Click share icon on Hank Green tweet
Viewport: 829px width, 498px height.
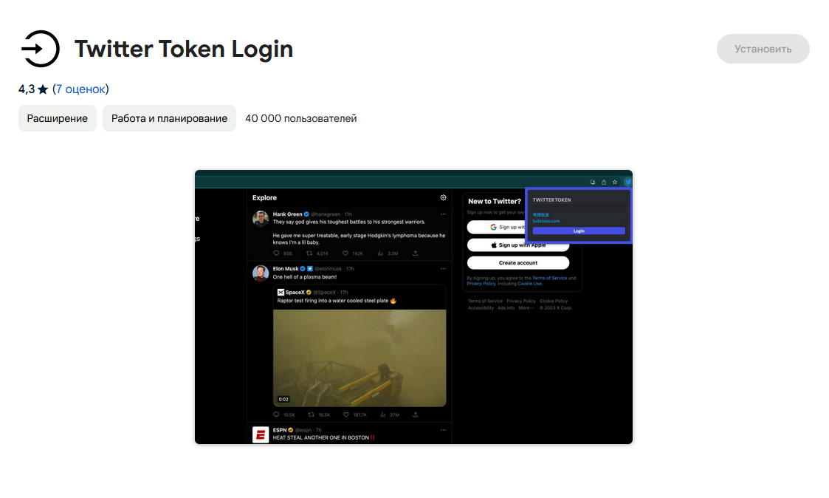[x=416, y=253]
